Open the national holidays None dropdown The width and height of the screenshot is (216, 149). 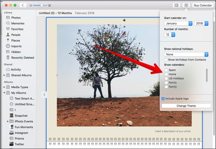[186, 55]
